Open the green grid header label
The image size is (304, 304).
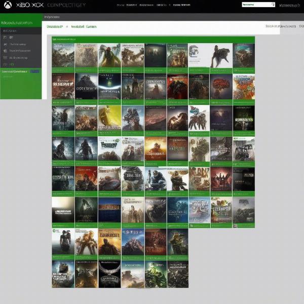(x=64, y=39)
